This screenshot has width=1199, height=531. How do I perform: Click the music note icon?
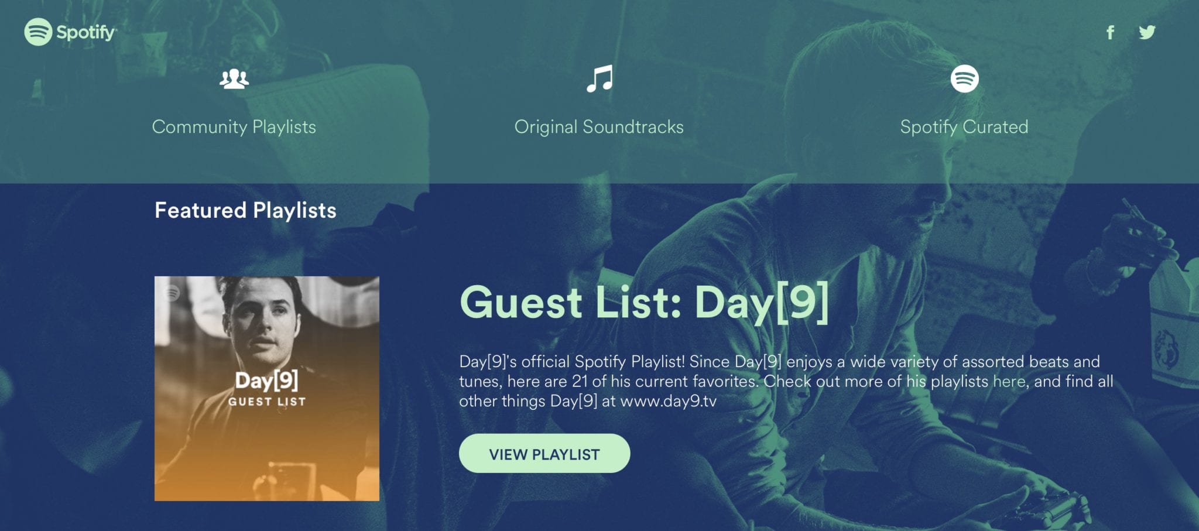click(599, 78)
